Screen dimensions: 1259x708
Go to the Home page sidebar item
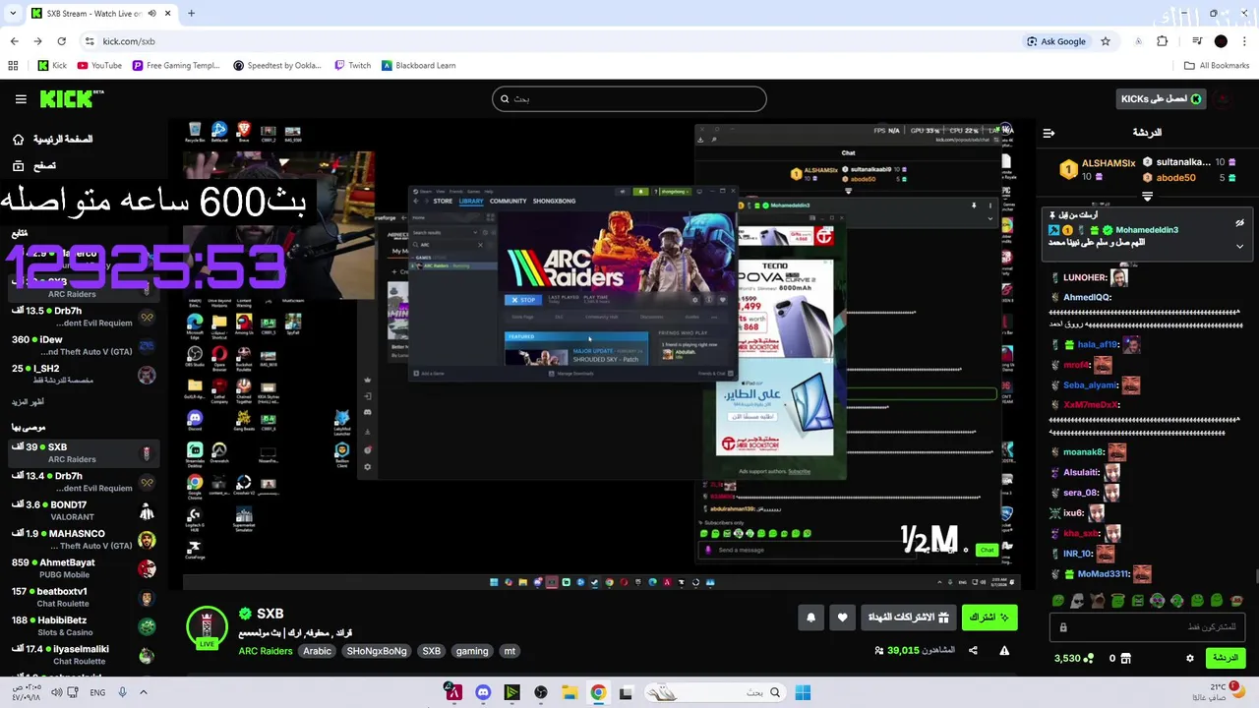(x=54, y=139)
